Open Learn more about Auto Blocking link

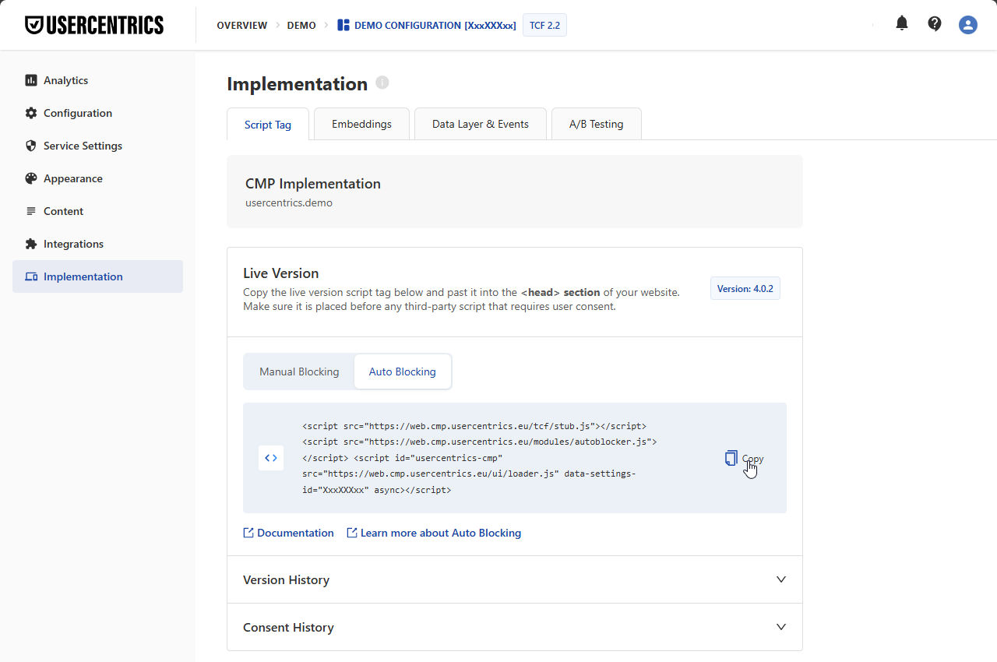pyautogui.click(x=434, y=533)
